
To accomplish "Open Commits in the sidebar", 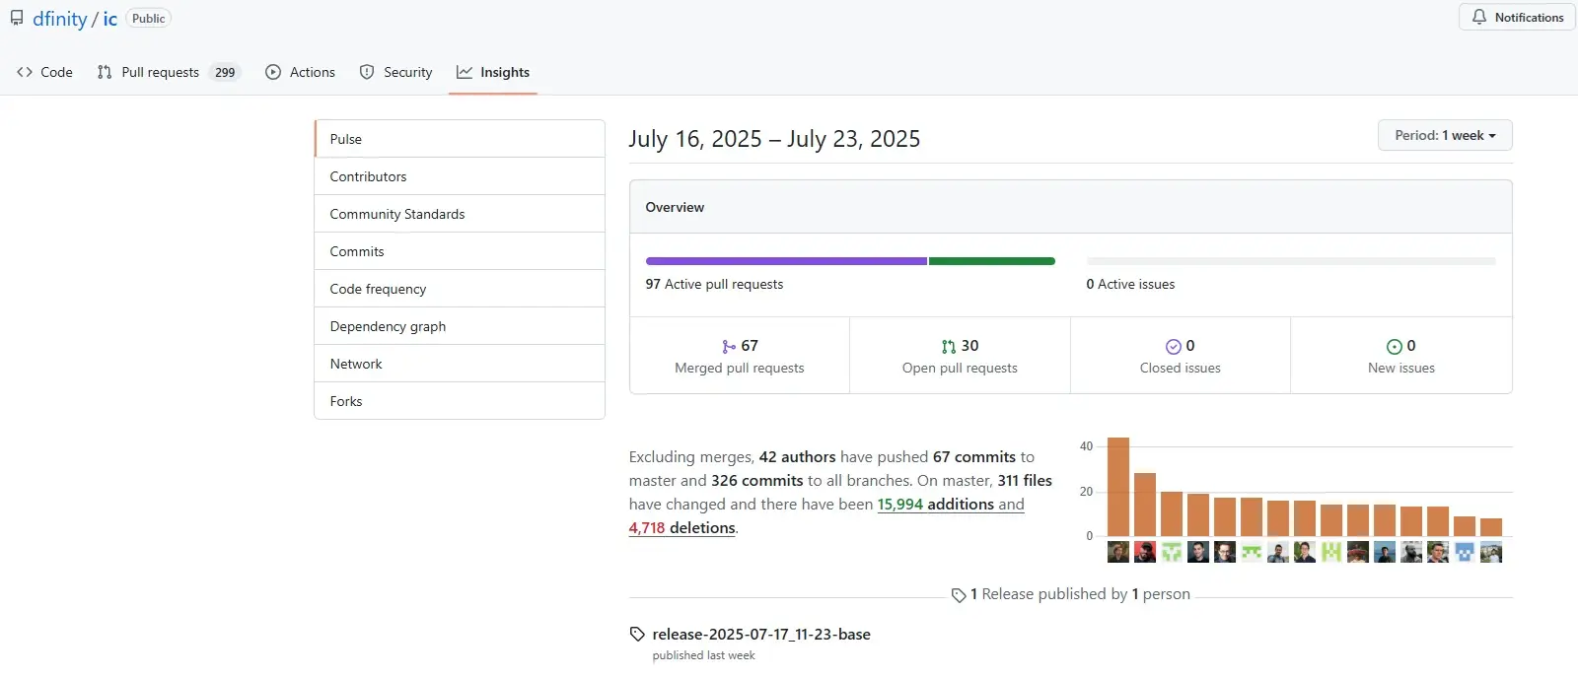I will [x=460, y=251].
